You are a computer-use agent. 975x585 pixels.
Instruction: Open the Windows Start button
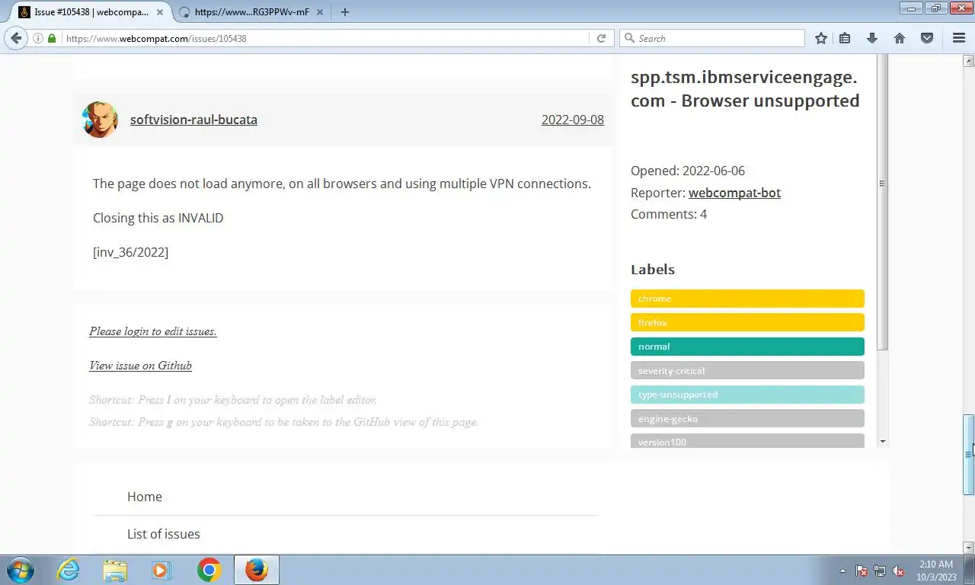(21, 570)
